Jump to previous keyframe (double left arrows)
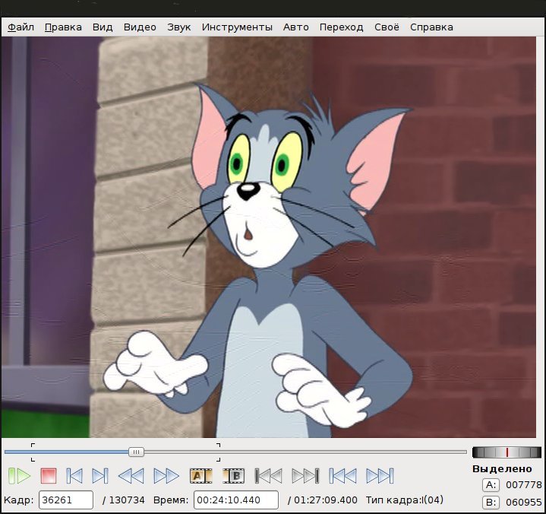Image resolution: width=546 pixels, height=514 pixels. [x=131, y=476]
